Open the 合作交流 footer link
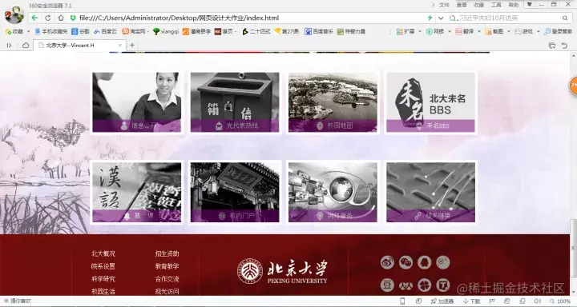 click(x=167, y=279)
